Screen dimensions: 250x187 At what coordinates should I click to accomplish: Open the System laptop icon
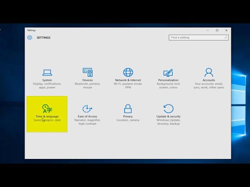47,73
